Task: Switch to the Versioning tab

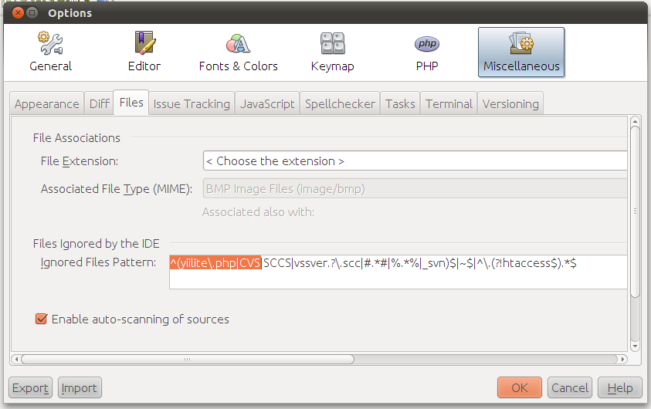Action: pyautogui.click(x=510, y=103)
